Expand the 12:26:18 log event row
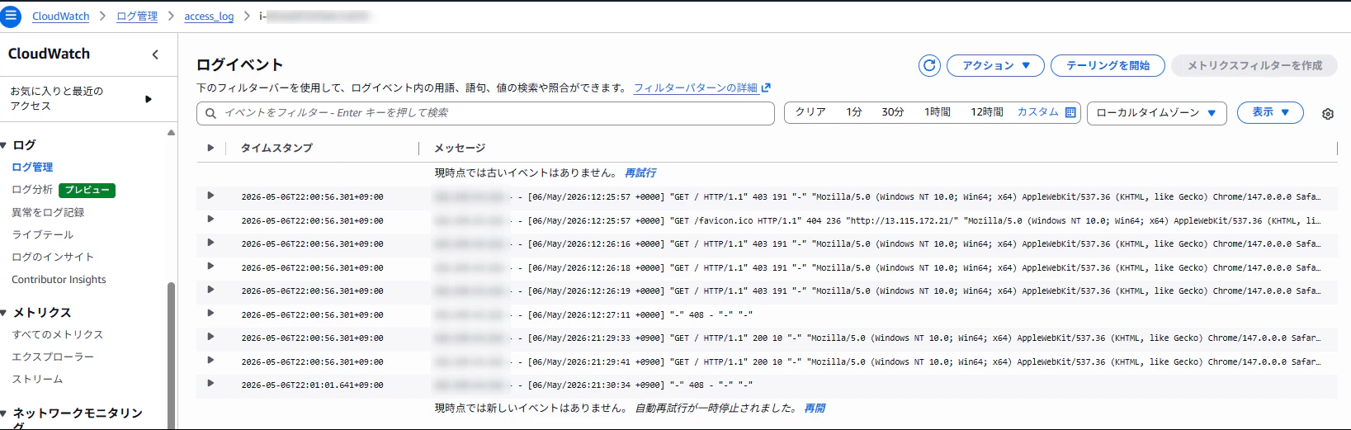 tap(210, 266)
